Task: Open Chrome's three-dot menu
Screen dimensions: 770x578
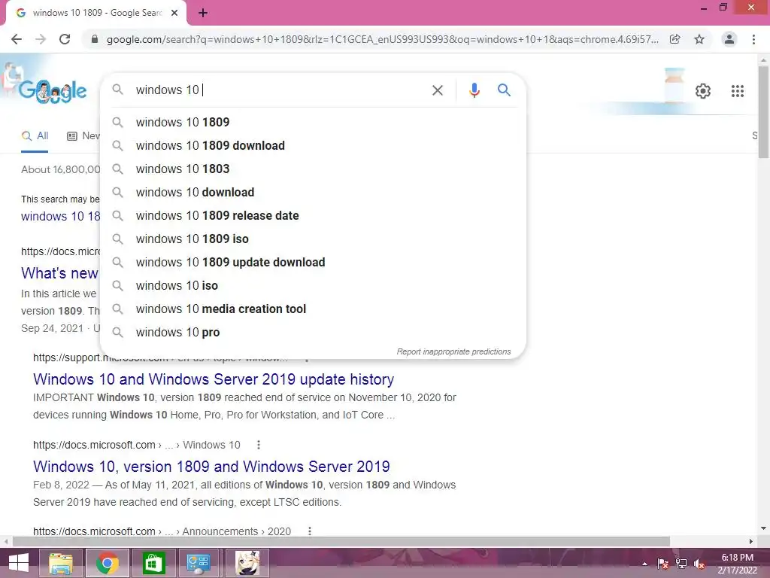Action: 753,39
